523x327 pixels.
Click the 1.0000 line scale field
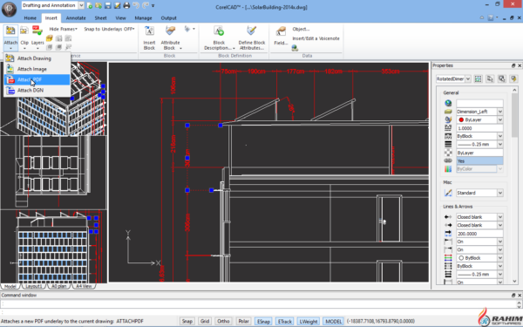pyautogui.click(x=479, y=128)
